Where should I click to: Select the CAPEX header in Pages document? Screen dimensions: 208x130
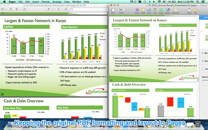point(131,25)
